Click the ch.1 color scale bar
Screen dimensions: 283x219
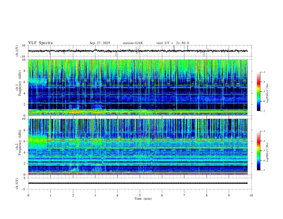(x=258, y=92)
